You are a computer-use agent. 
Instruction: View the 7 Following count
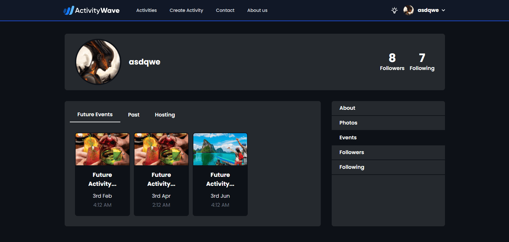(x=422, y=62)
